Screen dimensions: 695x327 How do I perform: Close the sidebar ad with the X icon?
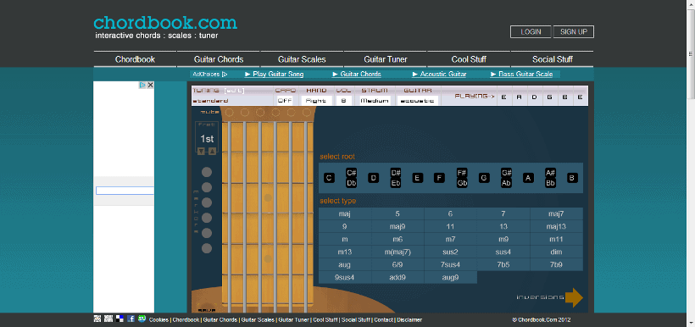pos(150,85)
